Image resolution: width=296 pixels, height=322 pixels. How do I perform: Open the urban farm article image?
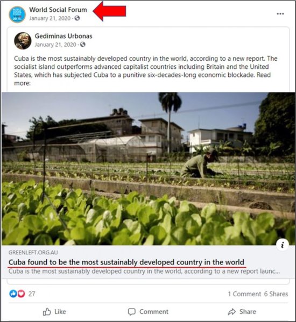pos(148,169)
